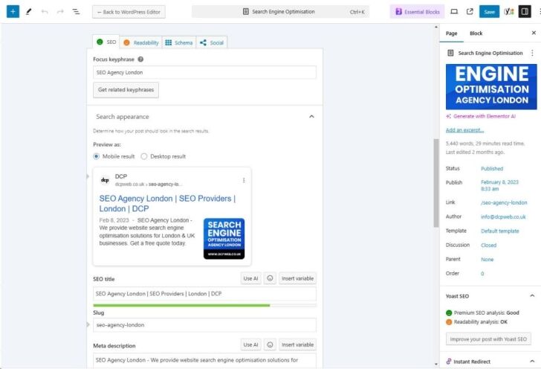This screenshot has height=369, width=541.
Task: Click the orange Readability analysis indicator
Action: 449,322
